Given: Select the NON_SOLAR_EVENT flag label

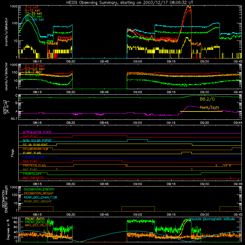Looking at the screenshot, I should click(37, 141).
